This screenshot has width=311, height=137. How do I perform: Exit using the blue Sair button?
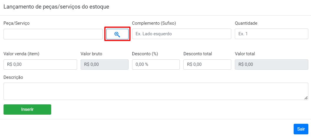pyautogui.click(x=301, y=129)
